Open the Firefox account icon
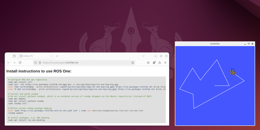Viewport: 260px width, 130px height. (x=154, y=63)
